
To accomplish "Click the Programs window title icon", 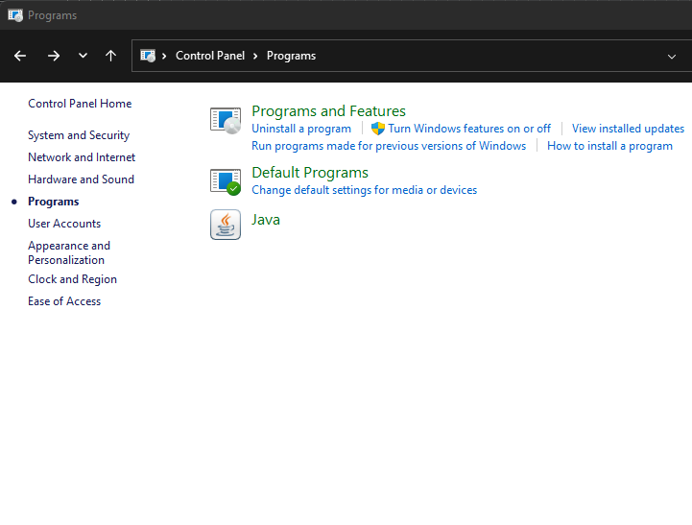I will pyautogui.click(x=15, y=15).
